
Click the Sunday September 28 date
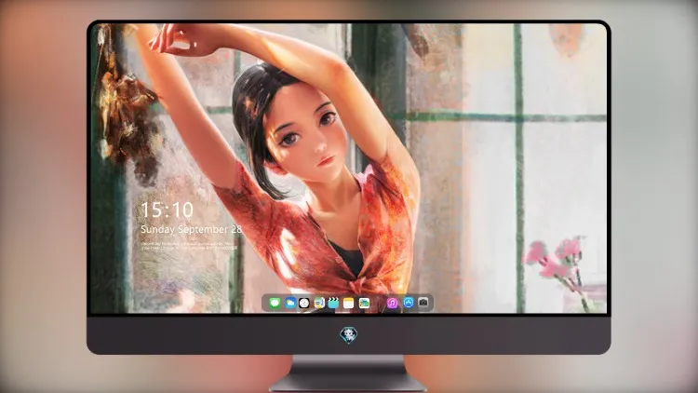pyautogui.click(x=191, y=229)
